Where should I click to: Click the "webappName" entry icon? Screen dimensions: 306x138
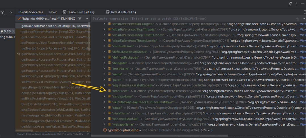coord(109,124)
